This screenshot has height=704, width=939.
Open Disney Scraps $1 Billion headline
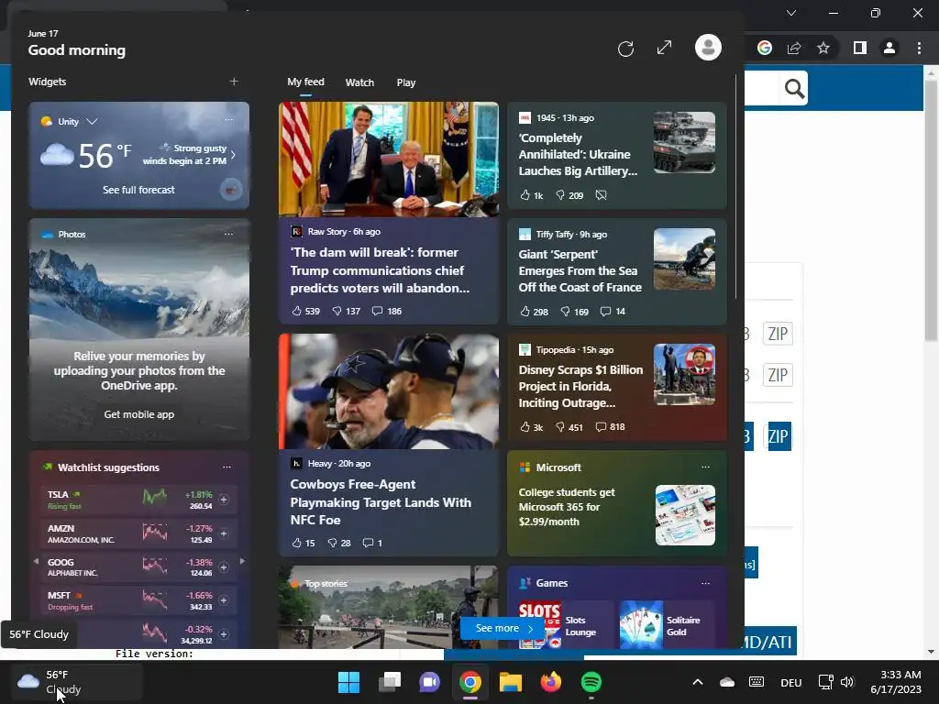[580, 386]
